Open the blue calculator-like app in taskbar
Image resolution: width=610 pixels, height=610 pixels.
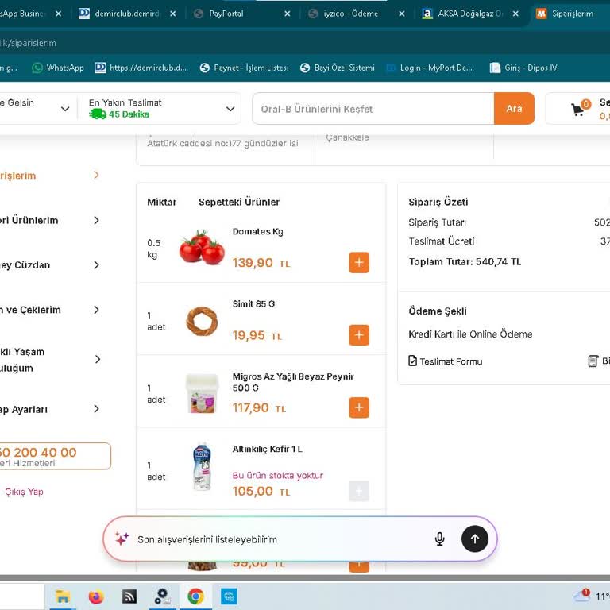click(x=229, y=596)
